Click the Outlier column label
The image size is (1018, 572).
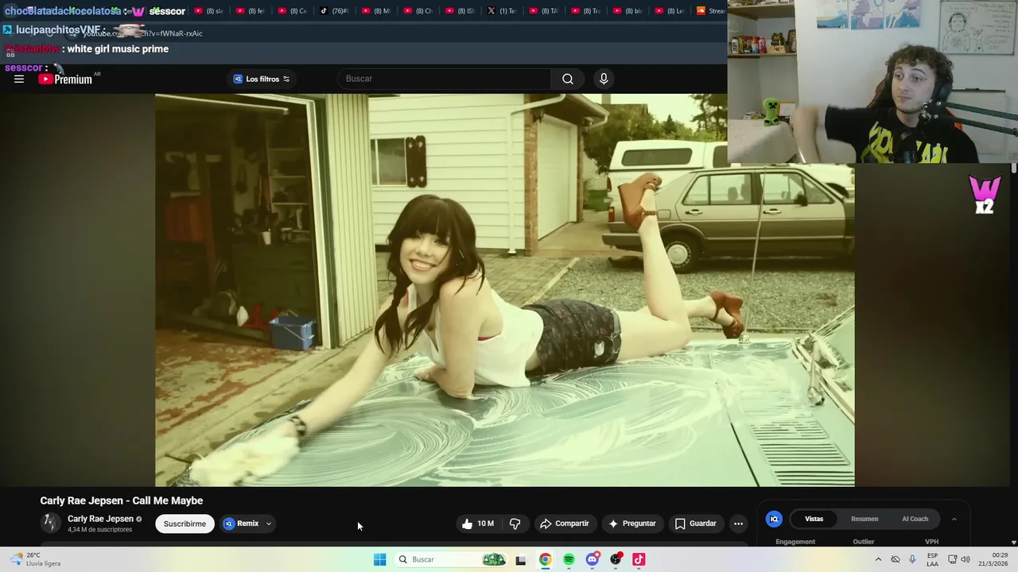(864, 542)
